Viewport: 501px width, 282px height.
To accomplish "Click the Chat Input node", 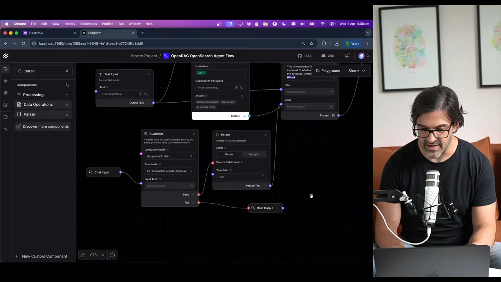I will pos(104,172).
